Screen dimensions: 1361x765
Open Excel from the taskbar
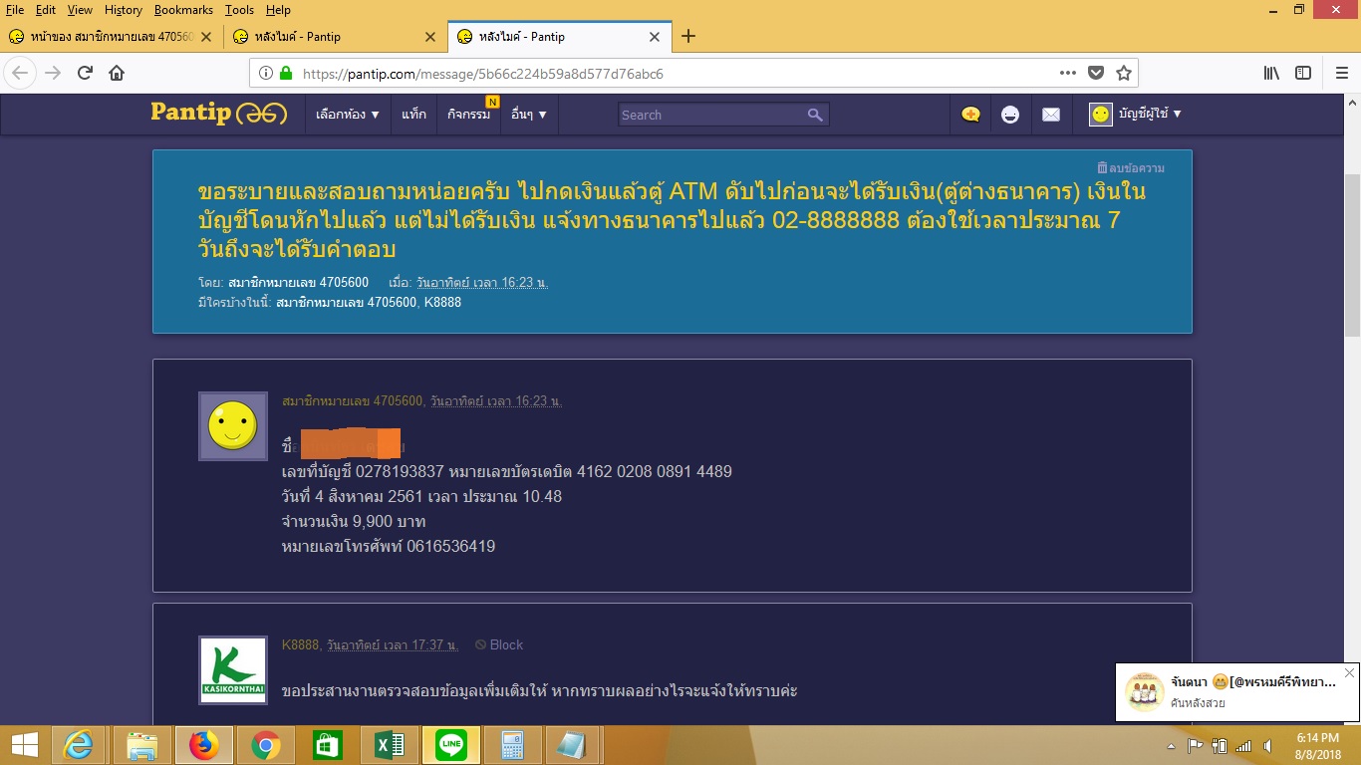click(389, 745)
